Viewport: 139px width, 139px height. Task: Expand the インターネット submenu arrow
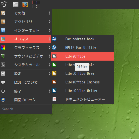[x=49, y=30]
